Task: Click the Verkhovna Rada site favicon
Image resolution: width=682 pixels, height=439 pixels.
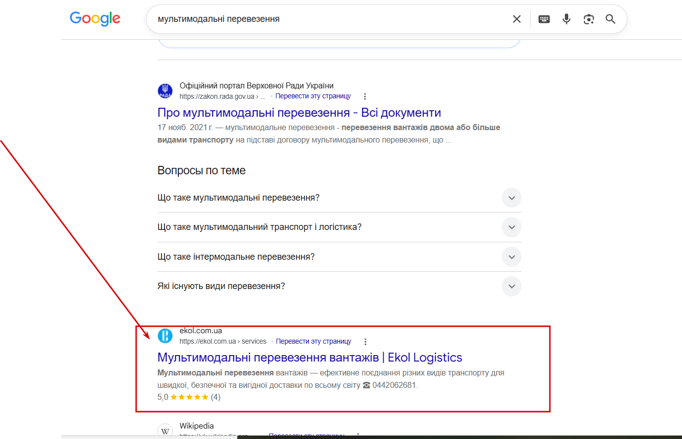Action: click(165, 91)
